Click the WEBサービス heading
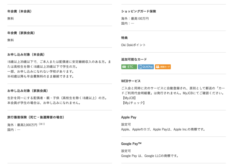 (x=131, y=81)
